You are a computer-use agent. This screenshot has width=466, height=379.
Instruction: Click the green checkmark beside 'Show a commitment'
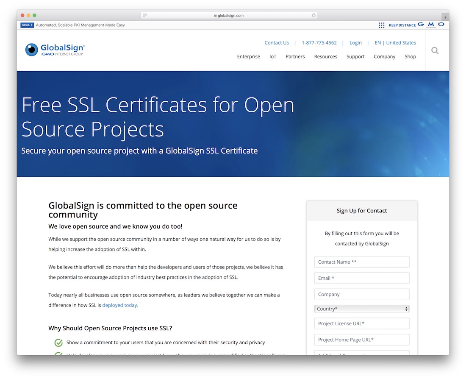pos(58,343)
